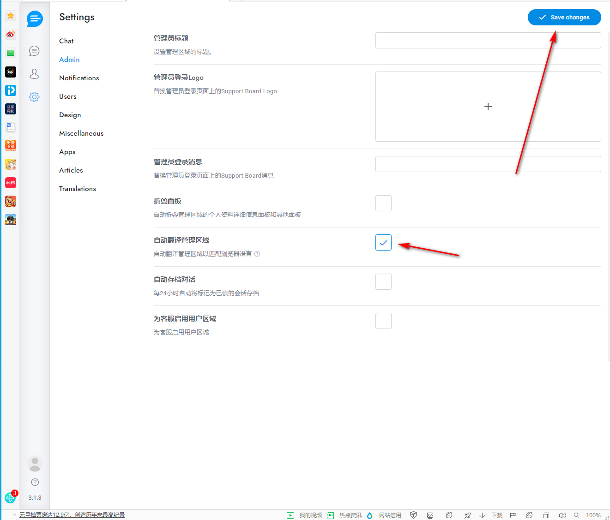Click shield security icon in status bar
The image size is (610, 520).
414,515
